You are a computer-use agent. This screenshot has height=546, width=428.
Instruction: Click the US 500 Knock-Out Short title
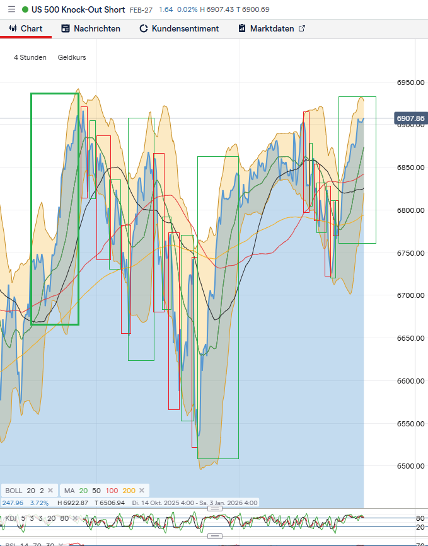point(78,9)
